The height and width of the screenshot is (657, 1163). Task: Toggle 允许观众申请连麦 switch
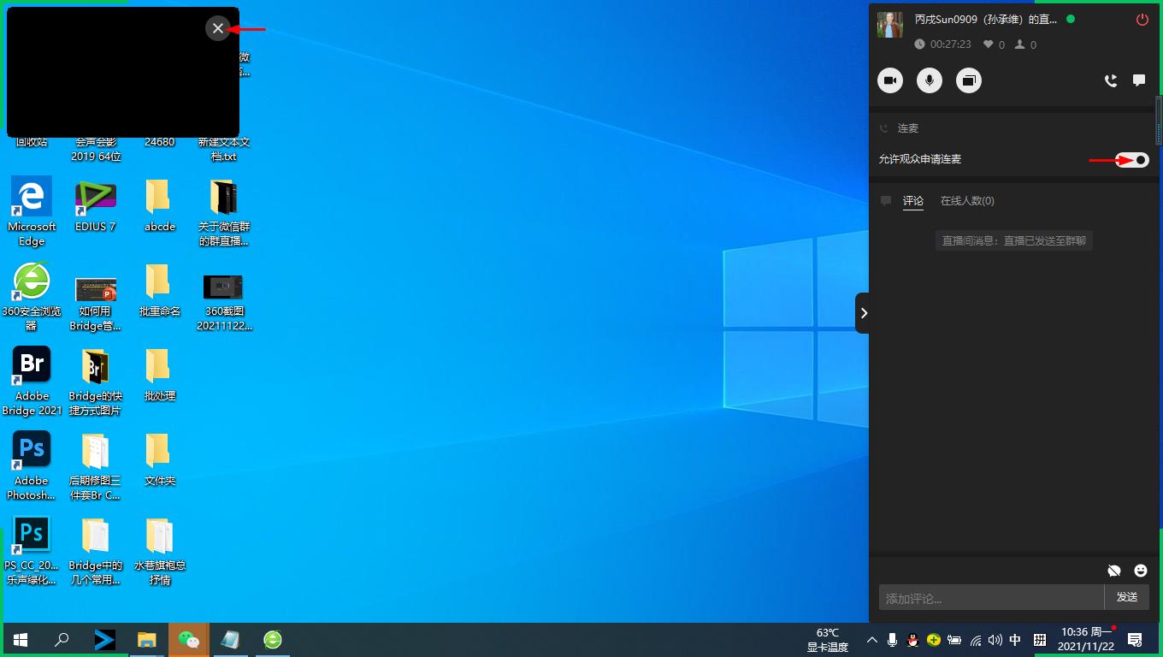[x=1132, y=160]
